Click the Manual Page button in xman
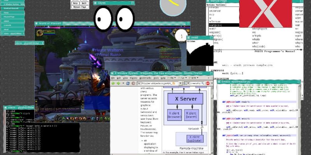The width and height of the screenshot is (311, 155). pos(80,7)
